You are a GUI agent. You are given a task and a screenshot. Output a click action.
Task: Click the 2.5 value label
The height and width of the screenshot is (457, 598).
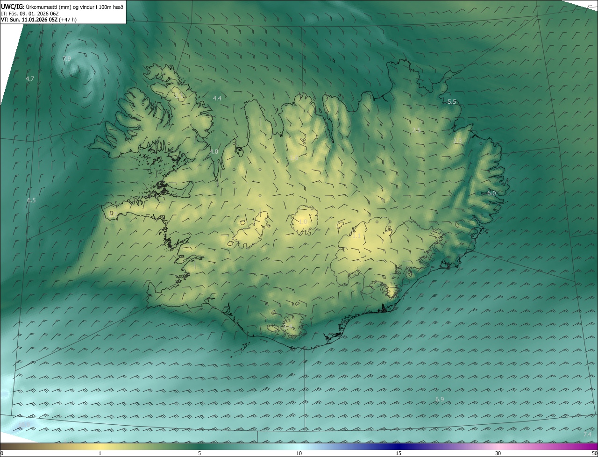click(416, 129)
